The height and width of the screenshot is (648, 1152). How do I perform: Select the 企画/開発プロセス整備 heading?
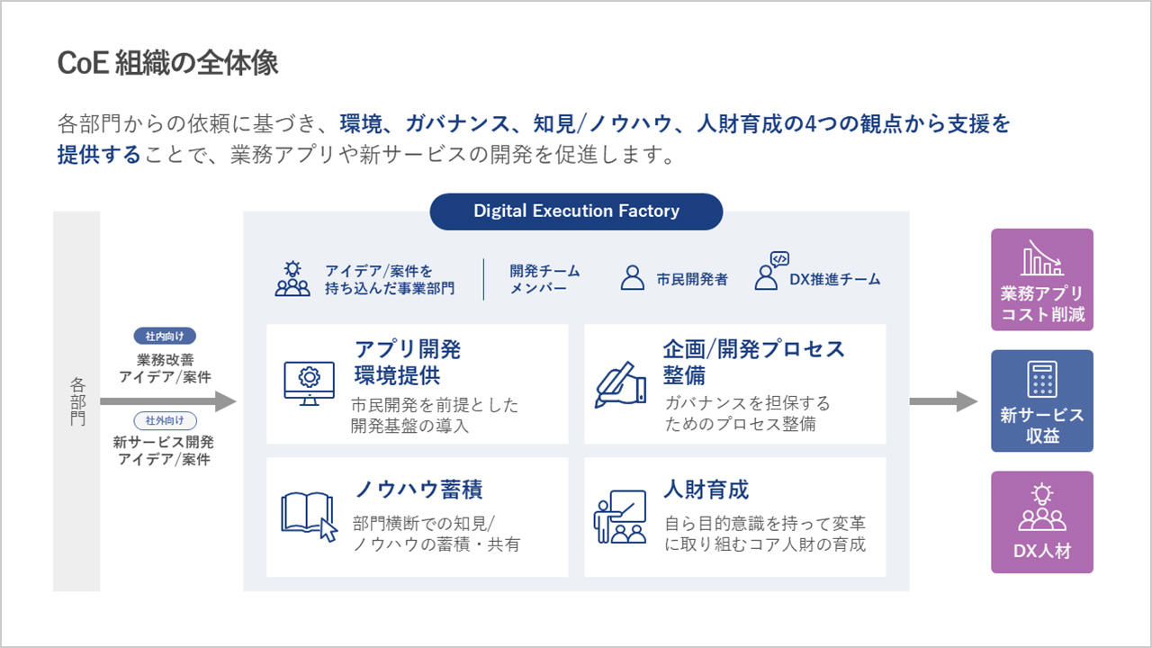click(754, 362)
